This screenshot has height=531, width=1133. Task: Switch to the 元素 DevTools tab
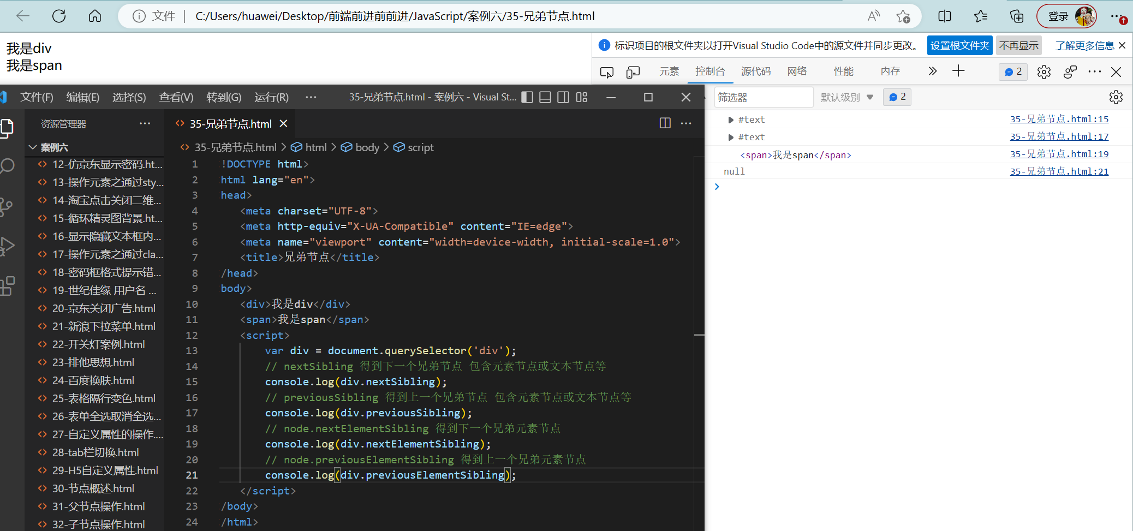(669, 71)
